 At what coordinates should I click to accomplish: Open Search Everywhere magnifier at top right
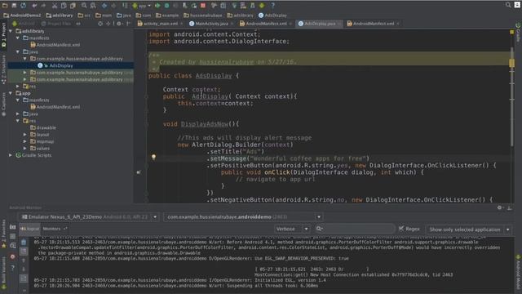click(x=508, y=5)
